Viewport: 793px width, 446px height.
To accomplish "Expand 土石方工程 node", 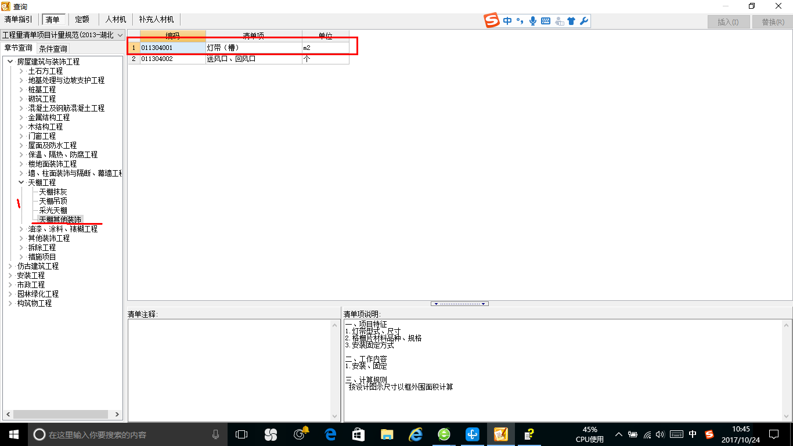I will (x=21, y=71).
